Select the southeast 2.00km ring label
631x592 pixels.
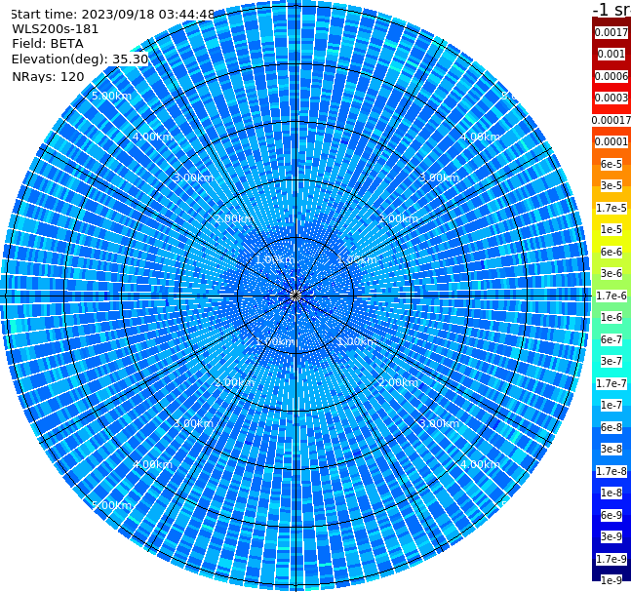(398, 382)
